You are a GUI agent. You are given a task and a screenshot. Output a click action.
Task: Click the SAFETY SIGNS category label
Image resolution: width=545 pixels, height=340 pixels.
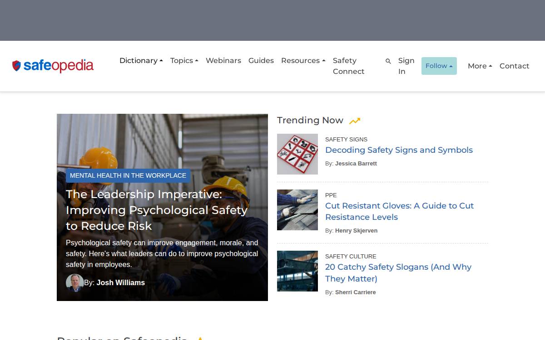coord(346,139)
